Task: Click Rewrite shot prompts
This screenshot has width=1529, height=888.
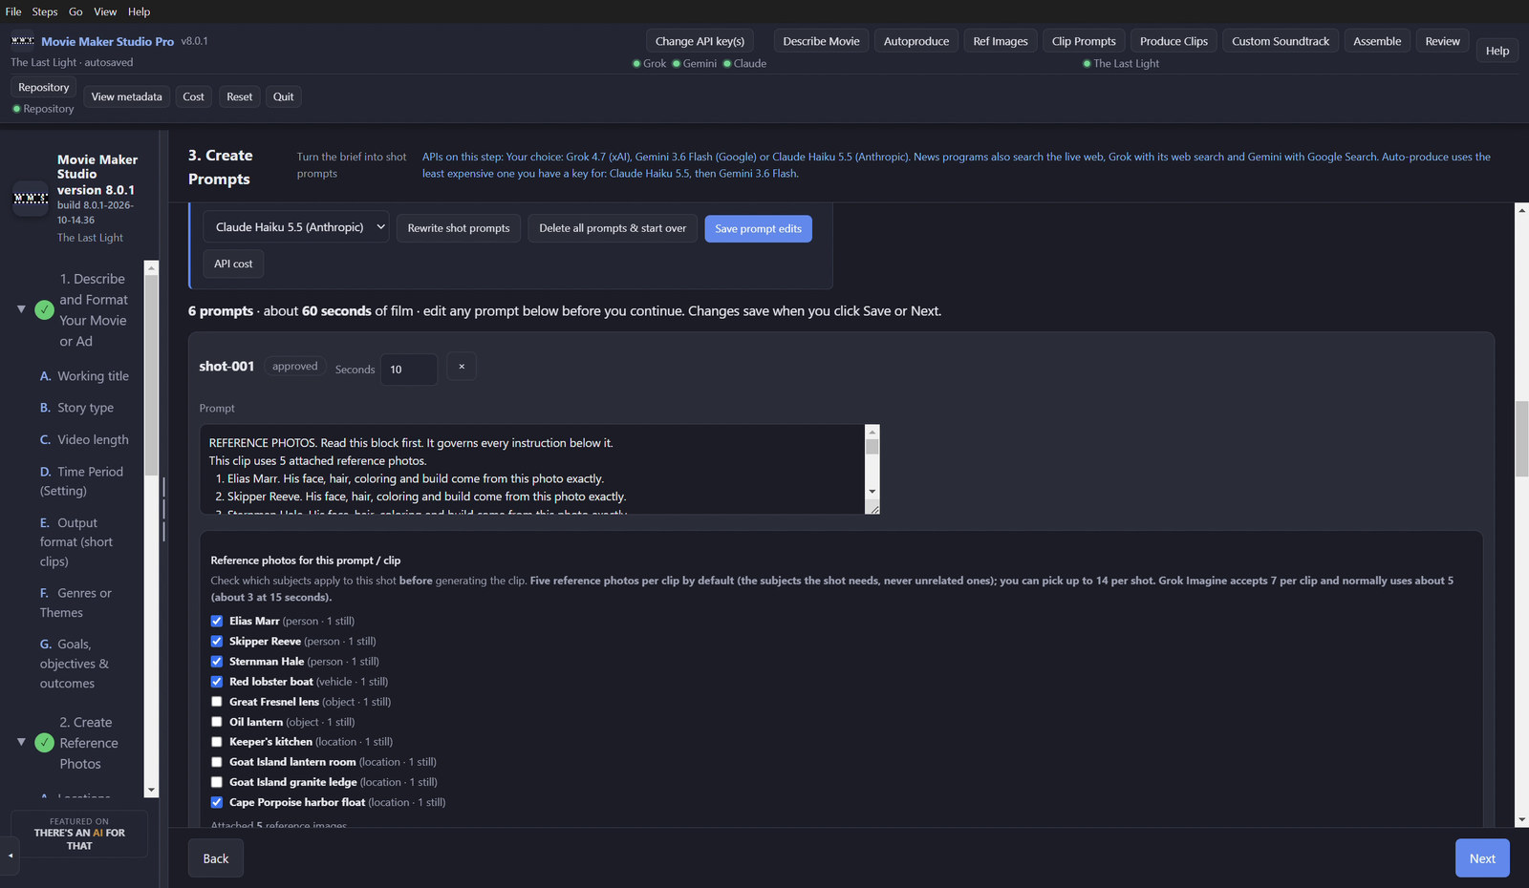Action: click(x=459, y=228)
